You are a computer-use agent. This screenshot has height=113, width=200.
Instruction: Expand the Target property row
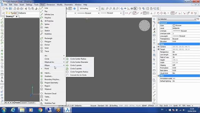tap(158, 49)
